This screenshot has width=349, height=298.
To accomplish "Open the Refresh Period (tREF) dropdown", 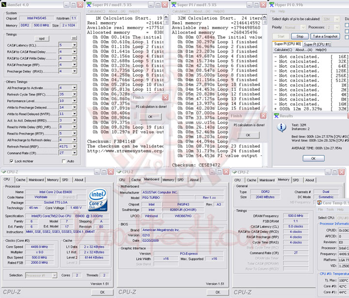I will click(74, 146).
